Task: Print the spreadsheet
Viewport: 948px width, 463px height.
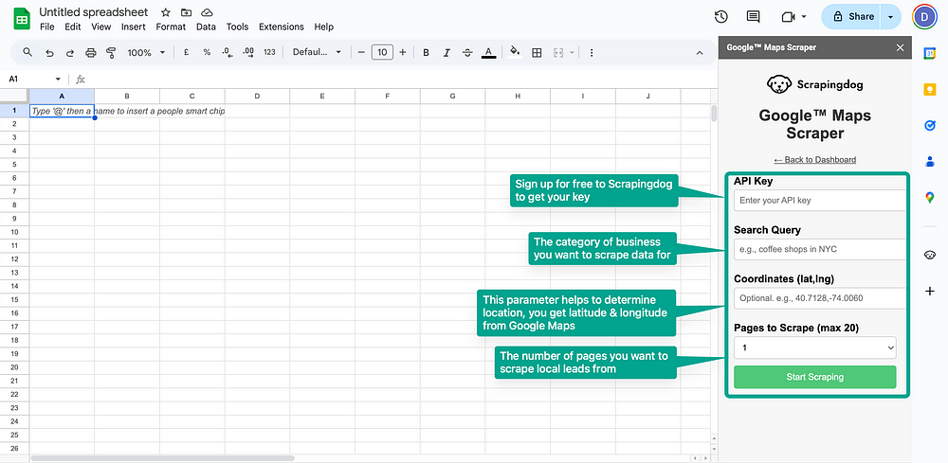Action: point(91,52)
